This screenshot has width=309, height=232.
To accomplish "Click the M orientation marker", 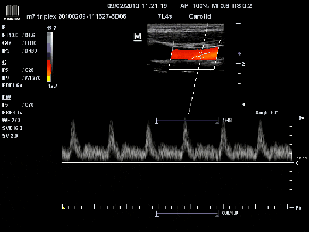I will click(138, 37).
